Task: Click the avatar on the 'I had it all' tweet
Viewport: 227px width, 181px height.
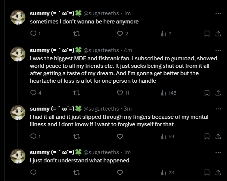Action: pos(18,112)
